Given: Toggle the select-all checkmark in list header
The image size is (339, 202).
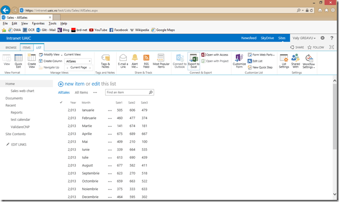Looking at the screenshot, I should coord(61,103).
